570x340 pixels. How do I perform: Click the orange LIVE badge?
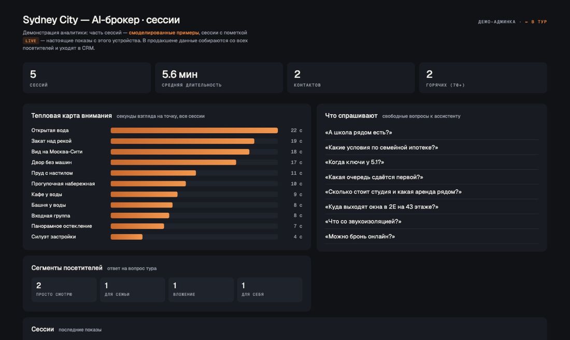31,41
